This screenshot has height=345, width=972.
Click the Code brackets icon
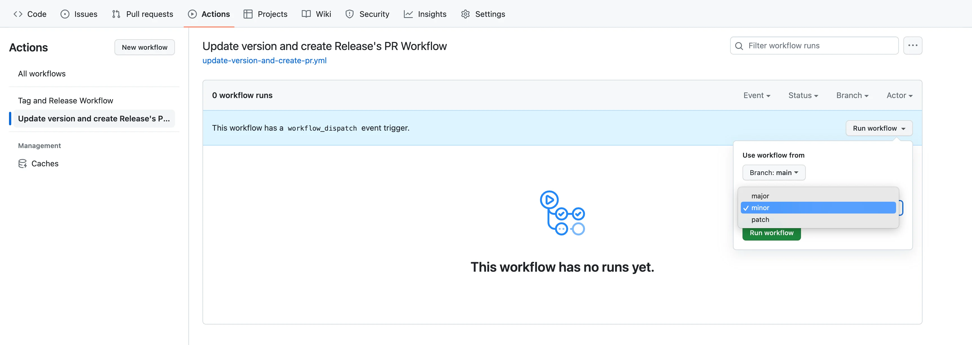(x=18, y=14)
